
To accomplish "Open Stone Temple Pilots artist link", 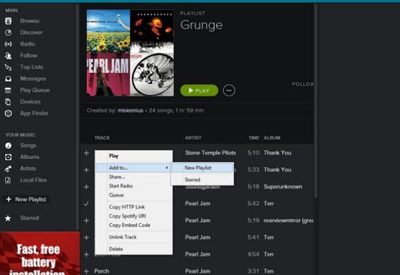I will point(211,153).
